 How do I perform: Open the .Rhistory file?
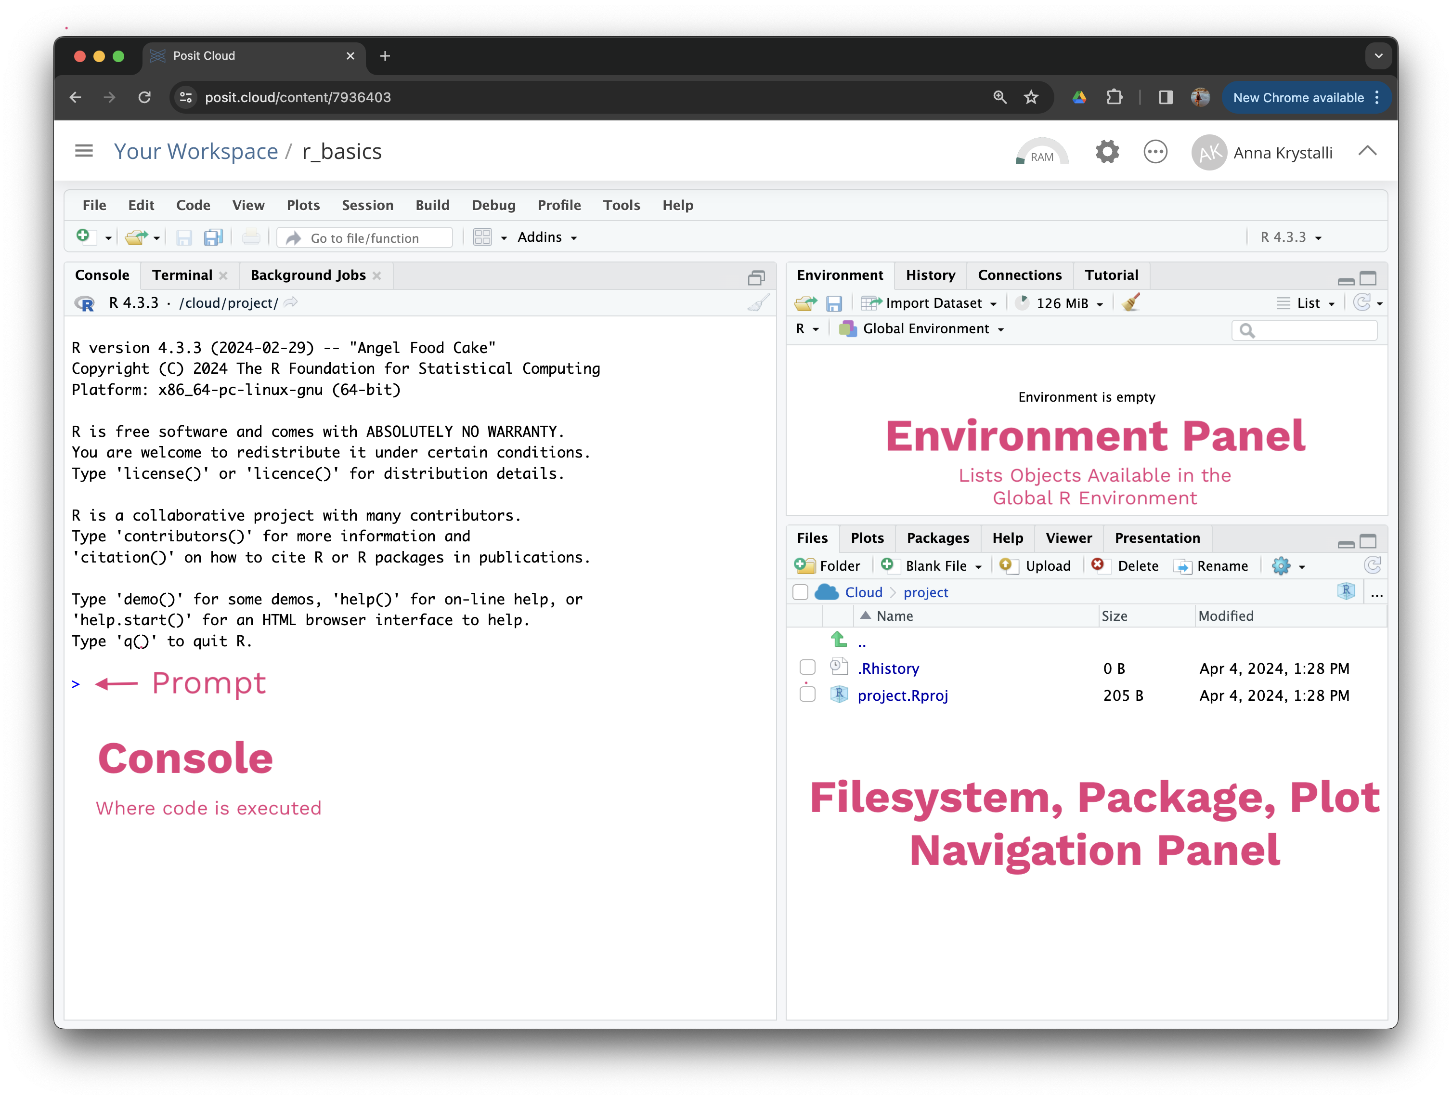click(888, 668)
